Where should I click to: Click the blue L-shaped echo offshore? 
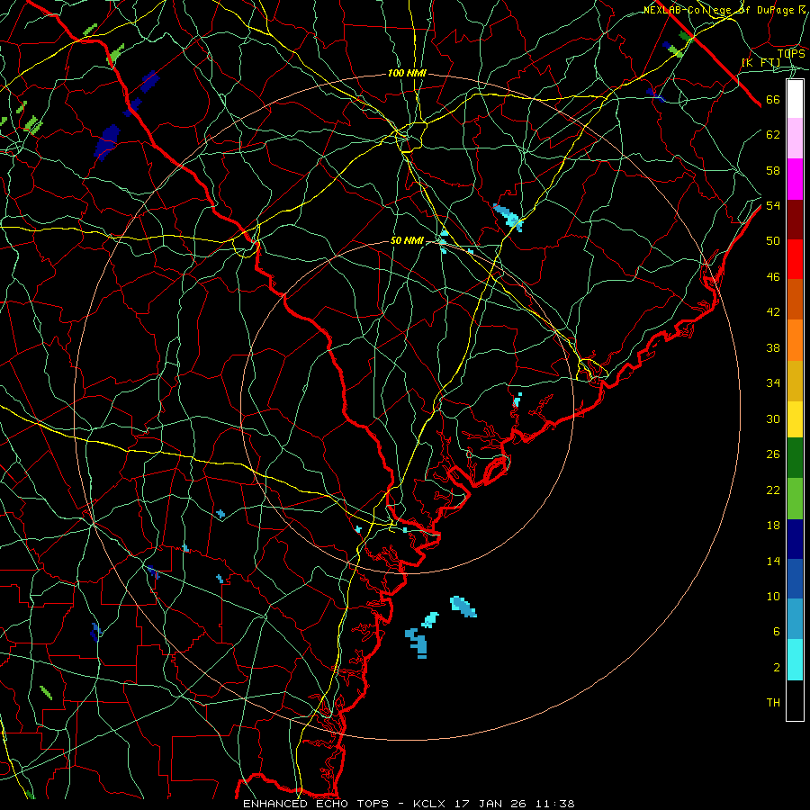tap(418, 643)
